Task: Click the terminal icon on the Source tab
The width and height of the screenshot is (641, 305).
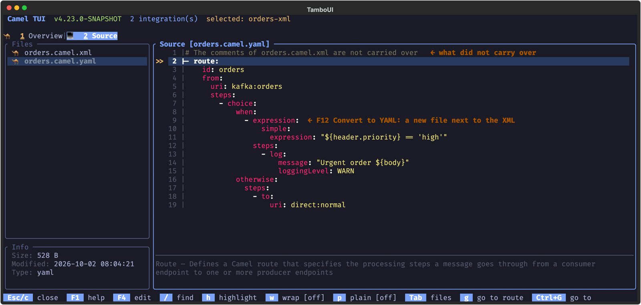Action: [71, 36]
